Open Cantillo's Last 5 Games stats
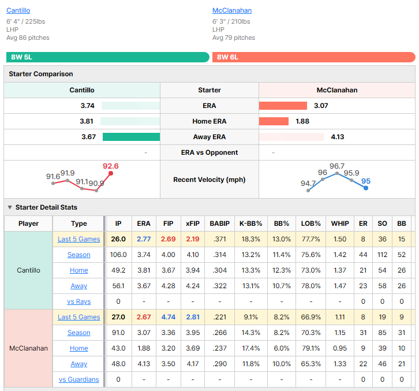 click(x=79, y=239)
